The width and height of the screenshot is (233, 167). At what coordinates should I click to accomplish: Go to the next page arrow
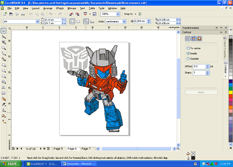(x=41, y=148)
